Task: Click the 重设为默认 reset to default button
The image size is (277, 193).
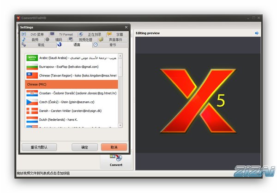Action: coord(39,147)
